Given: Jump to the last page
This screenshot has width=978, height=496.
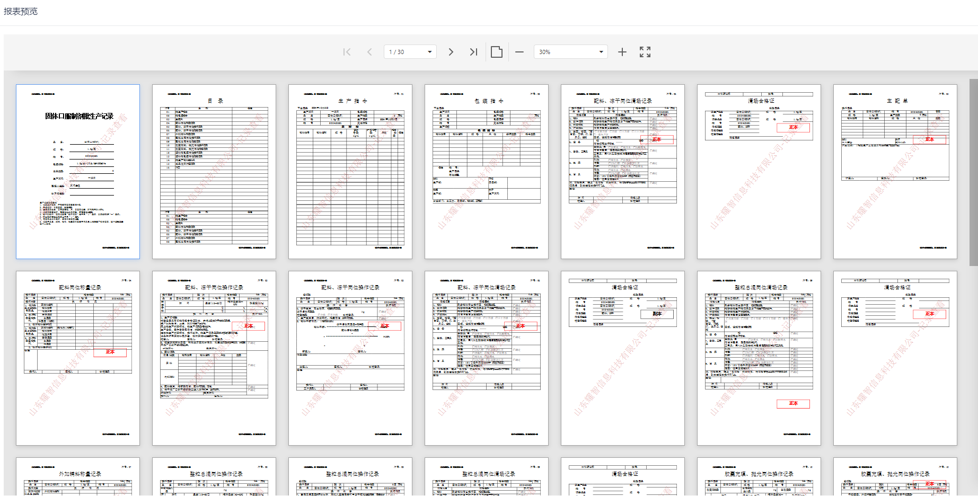Looking at the screenshot, I should [473, 52].
